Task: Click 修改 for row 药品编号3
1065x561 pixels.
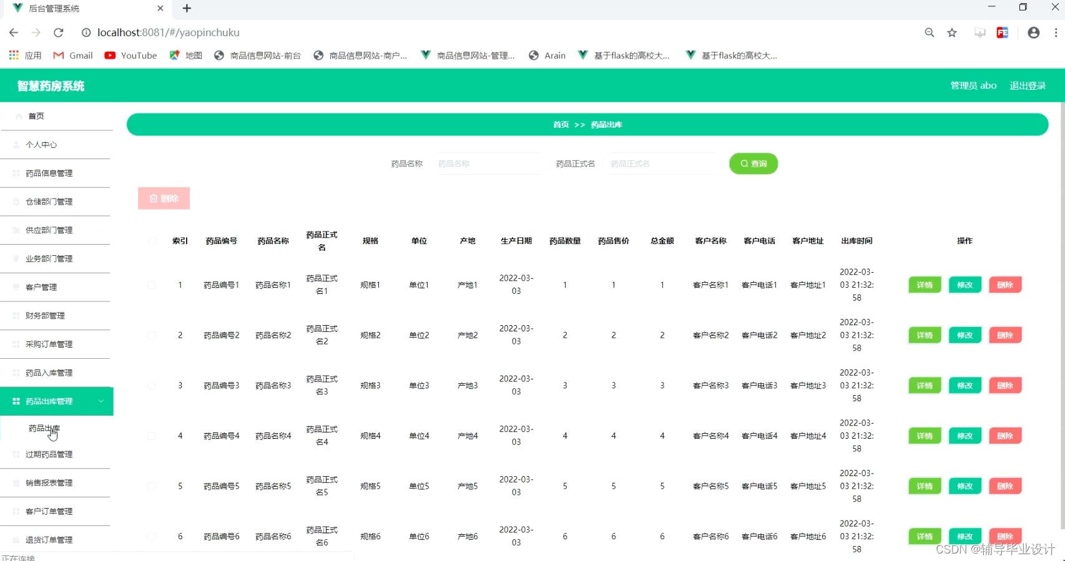Action: (965, 386)
